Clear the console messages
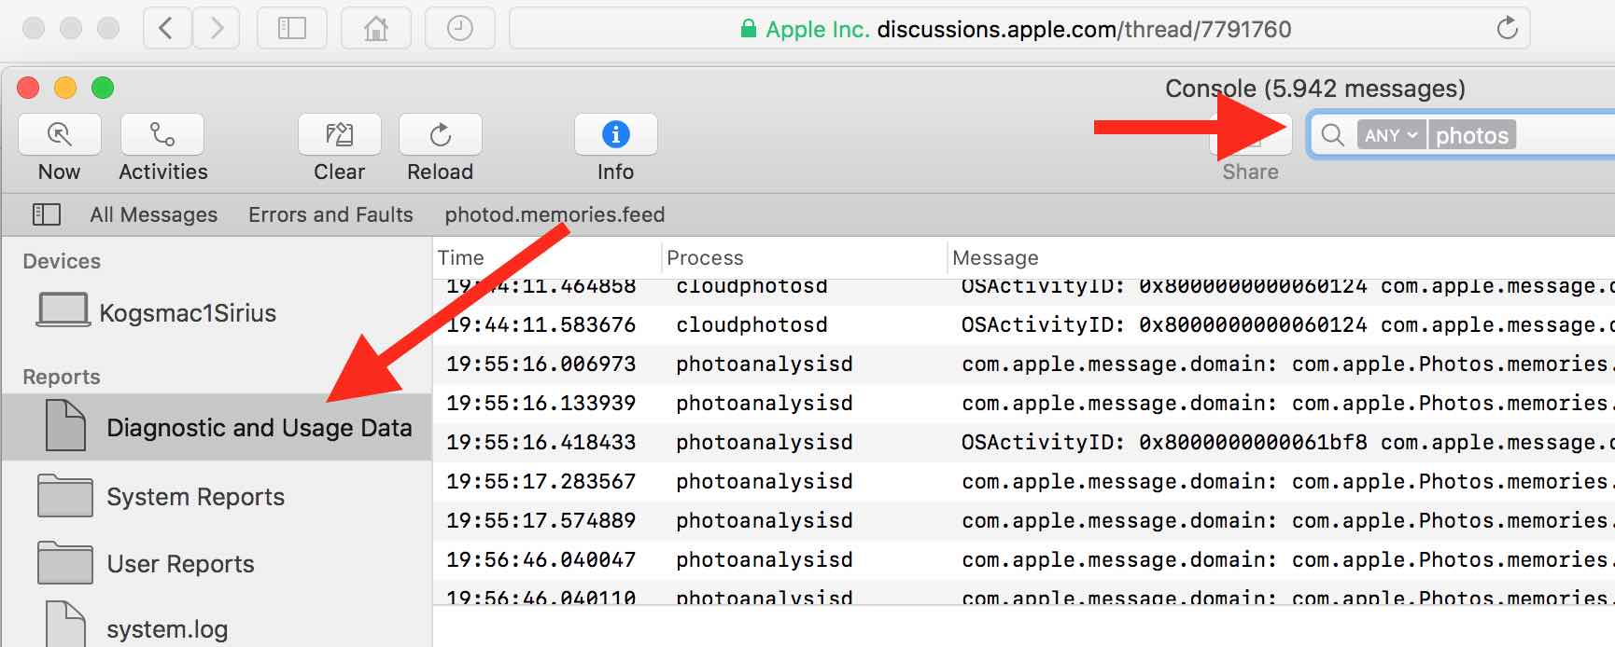Image resolution: width=1615 pixels, height=647 pixels. coord(339,135)
